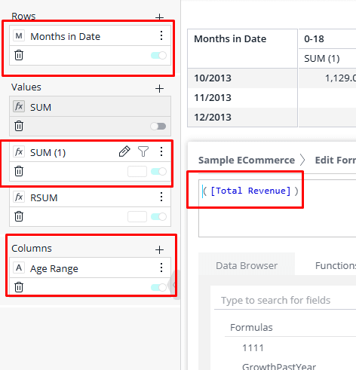Remove Age Range column via trash icon
The image size is (356, 370).
pyautogui.click(x=19, y=287)
